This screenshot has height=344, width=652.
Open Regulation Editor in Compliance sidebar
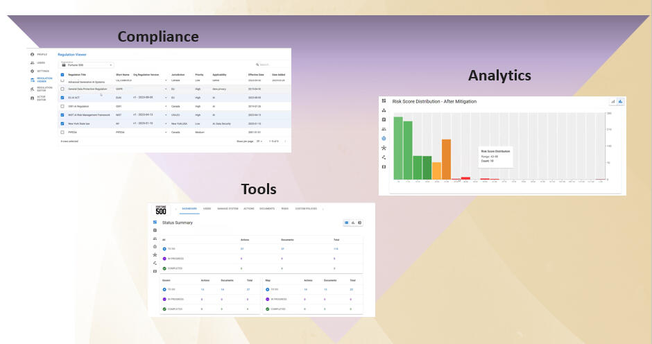pos(41,89)
